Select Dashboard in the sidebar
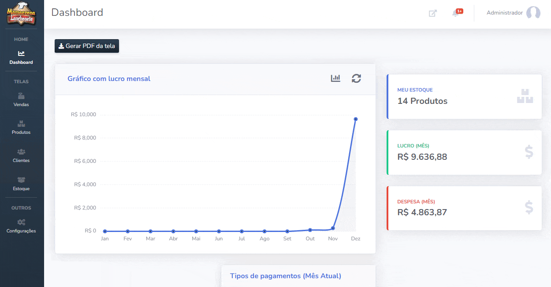Screen dimensions: 551x287 click(21, 57)
